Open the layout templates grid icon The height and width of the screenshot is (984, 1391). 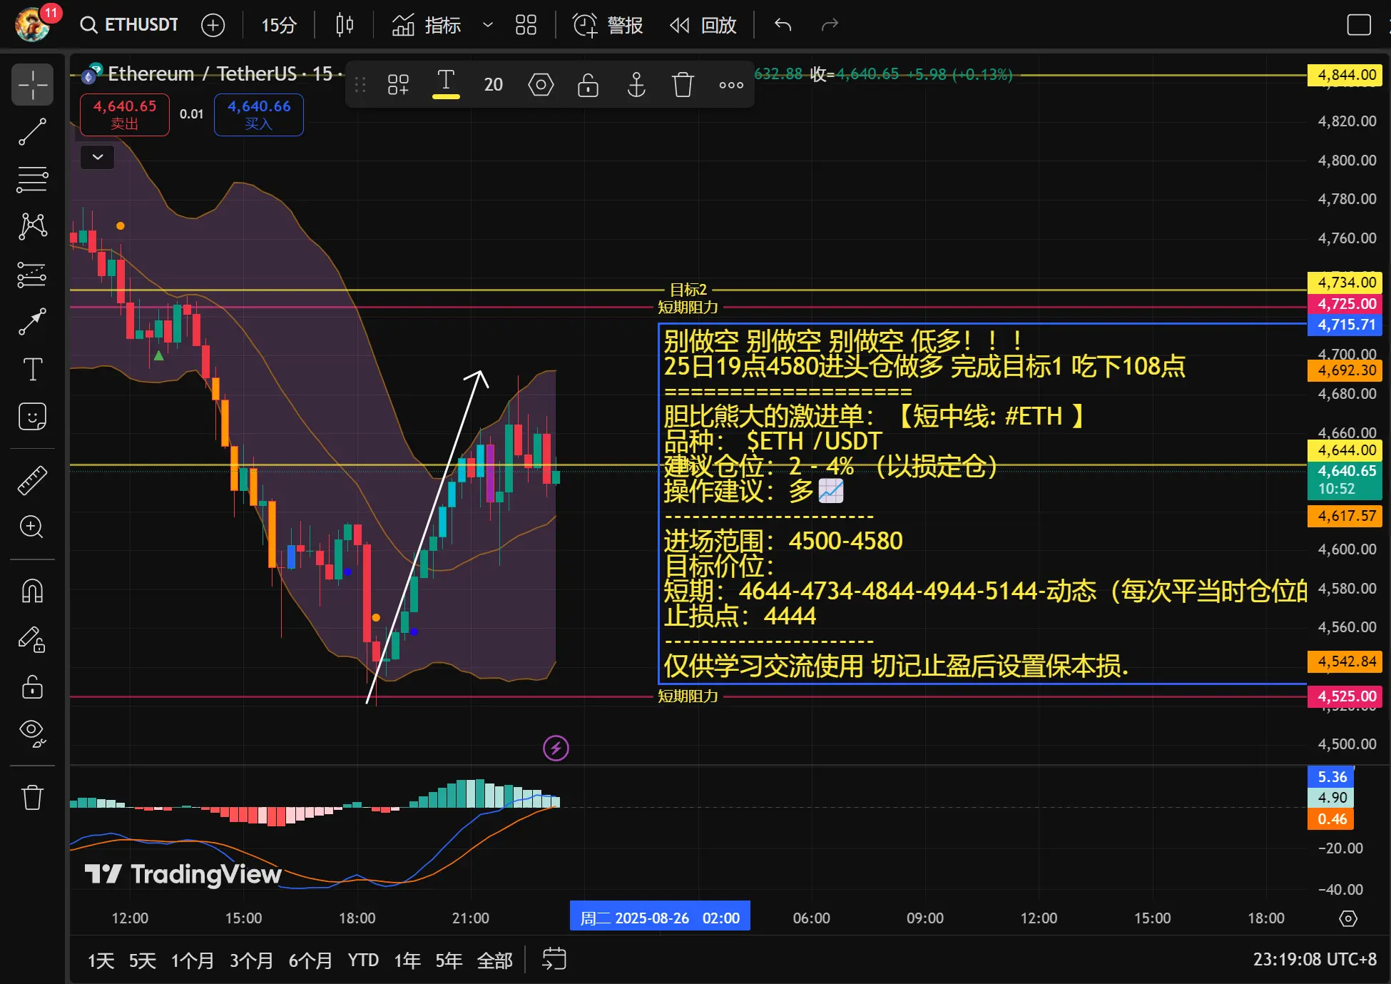tap(526, 25)
